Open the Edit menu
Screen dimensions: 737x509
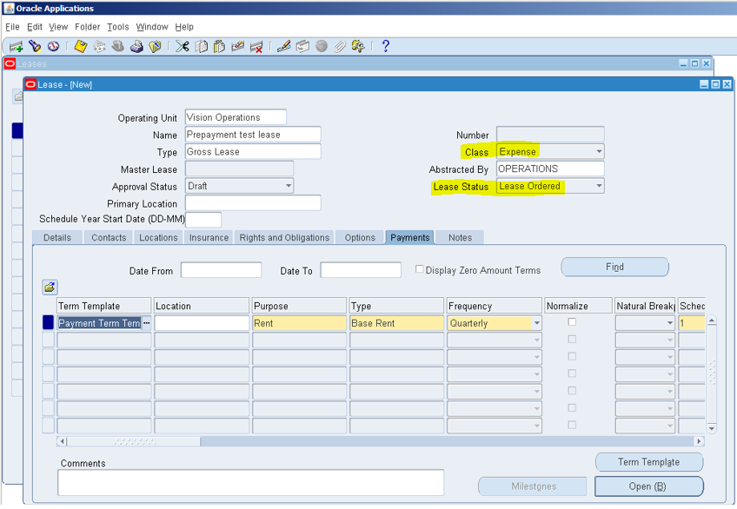[x=34, y=27]
